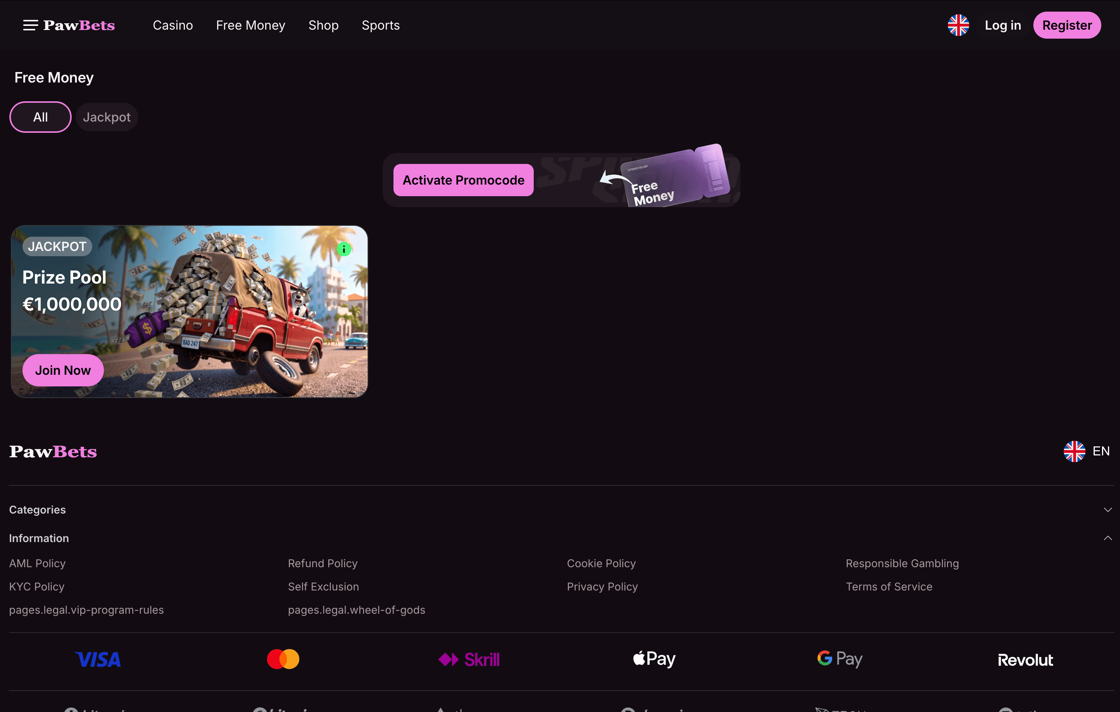The width and height of the screenshot is (1120, 712).
Task: Open pages.legal.vip-program-rules link
Action: click(87, 610)
